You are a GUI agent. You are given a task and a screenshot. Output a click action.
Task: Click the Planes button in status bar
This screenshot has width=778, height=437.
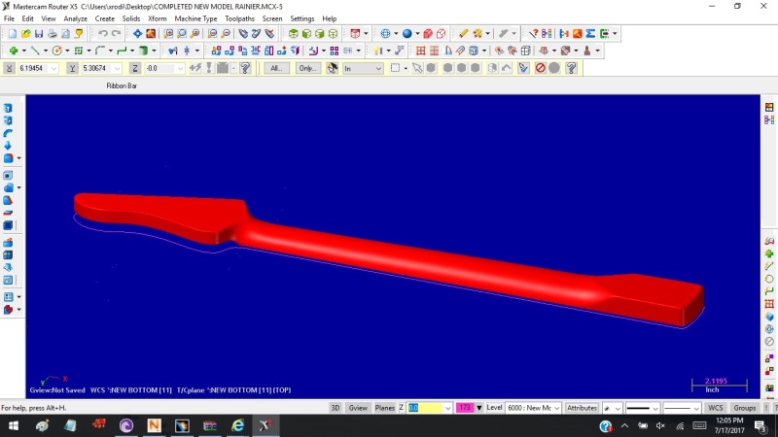[x=384, y=408]
